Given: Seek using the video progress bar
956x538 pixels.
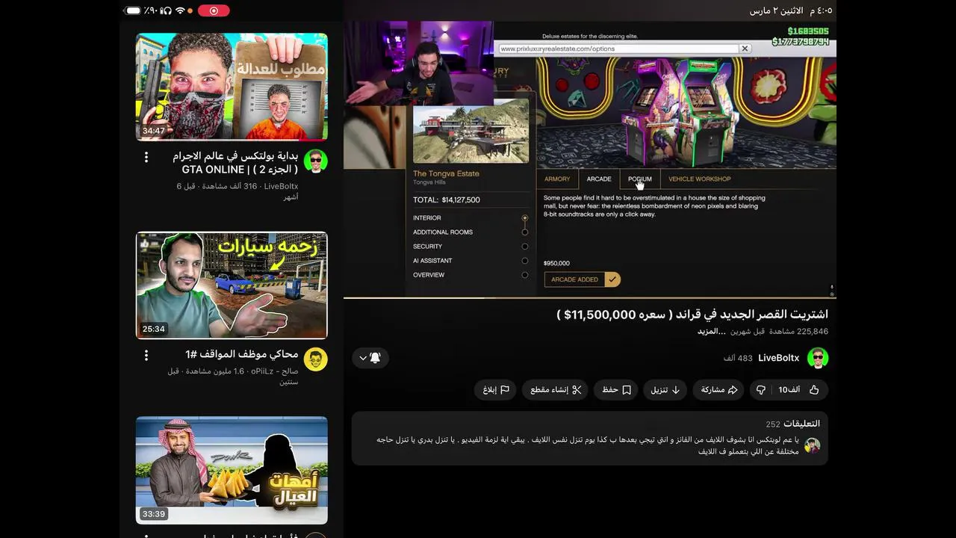Looking at the screenshot, I should 590,297.
